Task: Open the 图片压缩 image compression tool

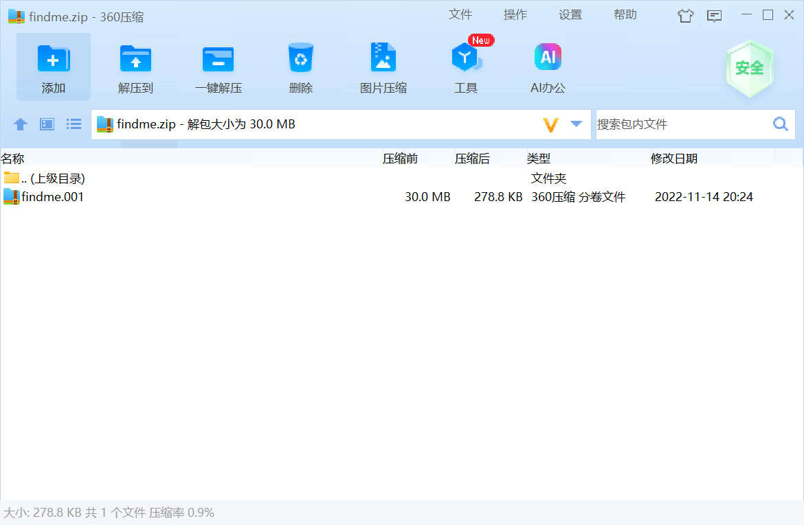Action: pos(383,67)
